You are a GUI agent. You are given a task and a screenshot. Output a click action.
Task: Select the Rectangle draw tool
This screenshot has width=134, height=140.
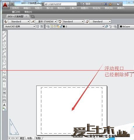pyautogui.click(x=4, y=49)
